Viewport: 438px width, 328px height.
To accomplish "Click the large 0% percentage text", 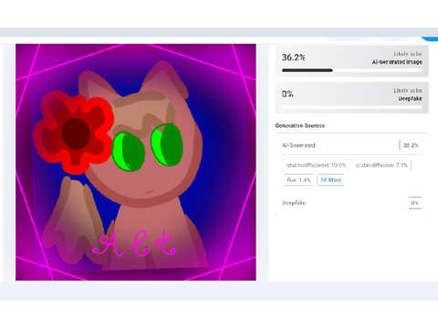I will coord(287,94).
